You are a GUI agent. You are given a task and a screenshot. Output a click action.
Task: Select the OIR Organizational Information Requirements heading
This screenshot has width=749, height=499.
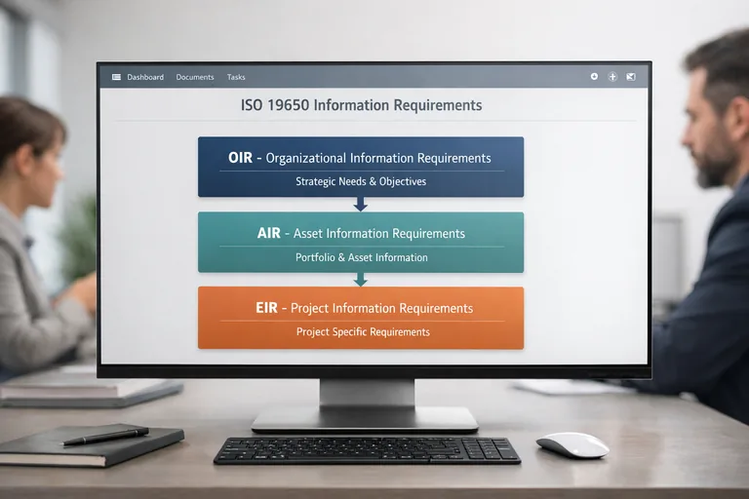360,158
